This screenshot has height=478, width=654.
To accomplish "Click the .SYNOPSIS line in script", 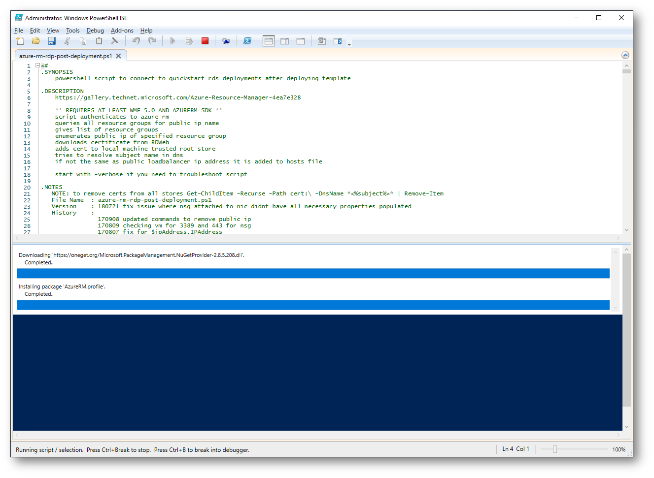I will coord(57,72).
